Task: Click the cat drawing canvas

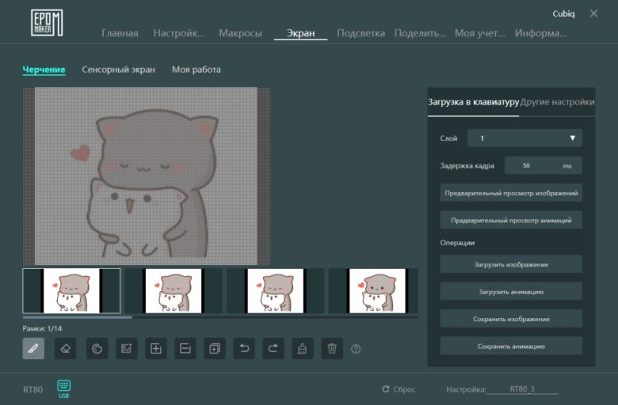Action: [x=147, y=176]
